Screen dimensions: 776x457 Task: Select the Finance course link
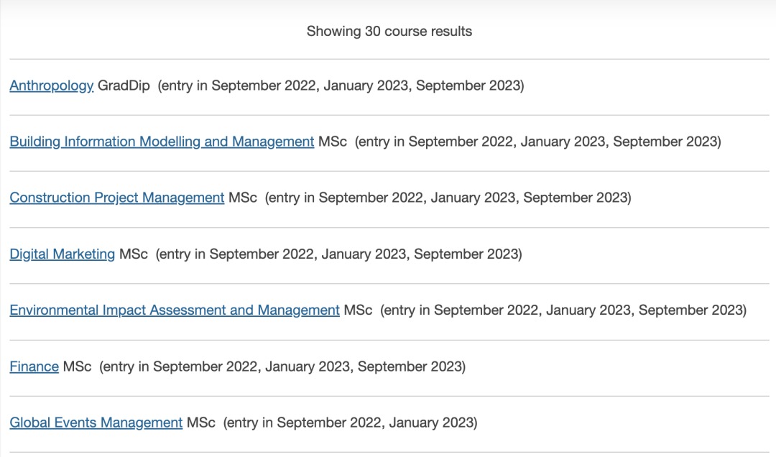(x=34, y=366)
